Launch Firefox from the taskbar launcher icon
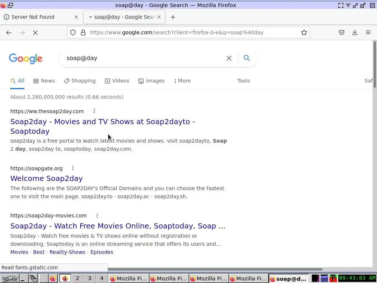 53,279
